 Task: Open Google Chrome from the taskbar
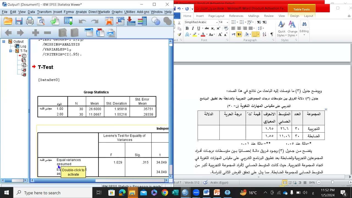[164, 193]
